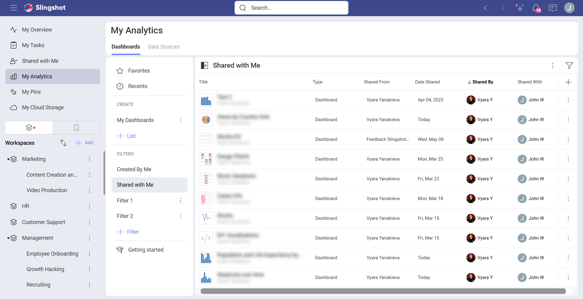Open My Cloud Storage
The height and width of the screenshot is (299, 583).
[x=53, y=107]
